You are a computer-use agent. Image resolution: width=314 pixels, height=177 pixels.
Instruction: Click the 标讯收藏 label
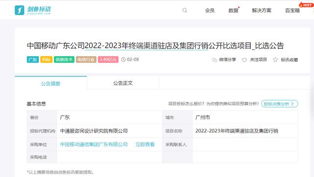coord(289,60)
